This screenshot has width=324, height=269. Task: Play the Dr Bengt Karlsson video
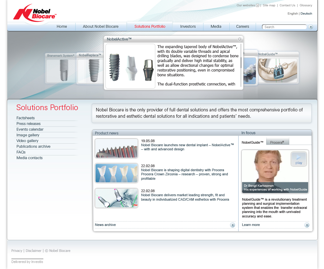point(299,159)
